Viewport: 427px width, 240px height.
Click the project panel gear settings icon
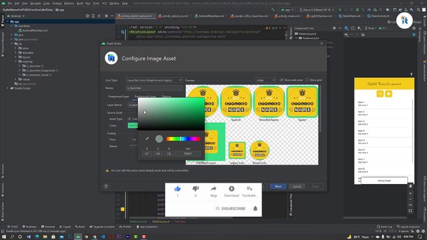click(106, 16)
